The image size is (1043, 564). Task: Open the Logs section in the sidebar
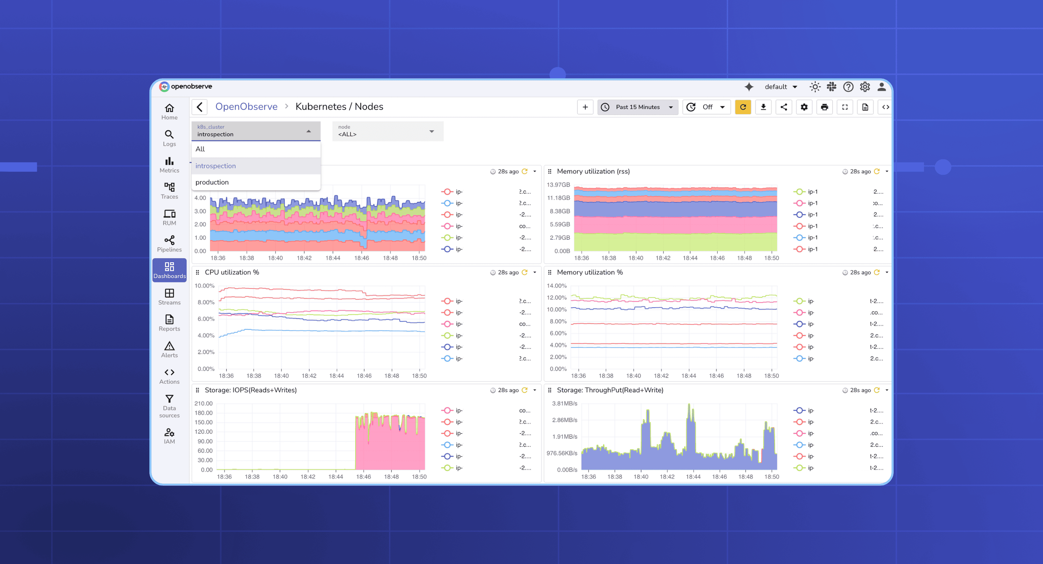tap(169, 138)
